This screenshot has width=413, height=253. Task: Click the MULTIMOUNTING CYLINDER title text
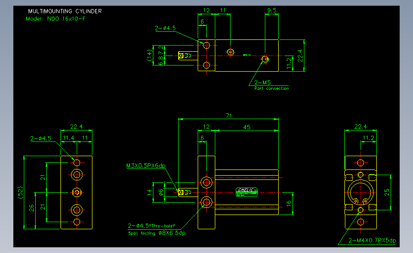65,11
